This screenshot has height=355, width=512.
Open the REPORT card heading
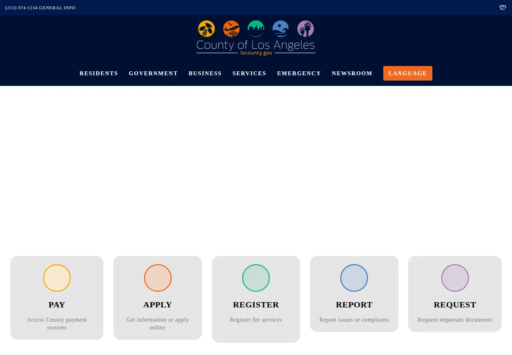tap(354, 305)
